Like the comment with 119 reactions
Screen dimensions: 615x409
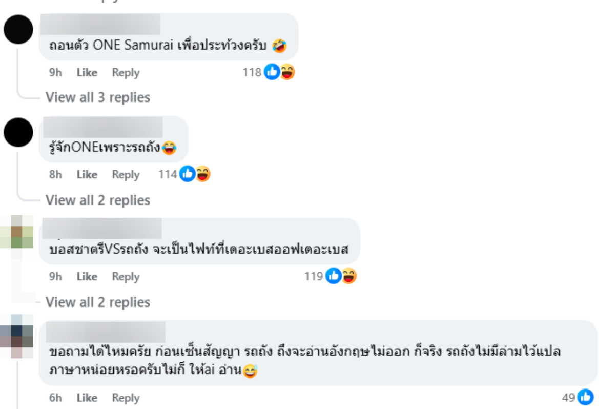click(x=87, y=277)
